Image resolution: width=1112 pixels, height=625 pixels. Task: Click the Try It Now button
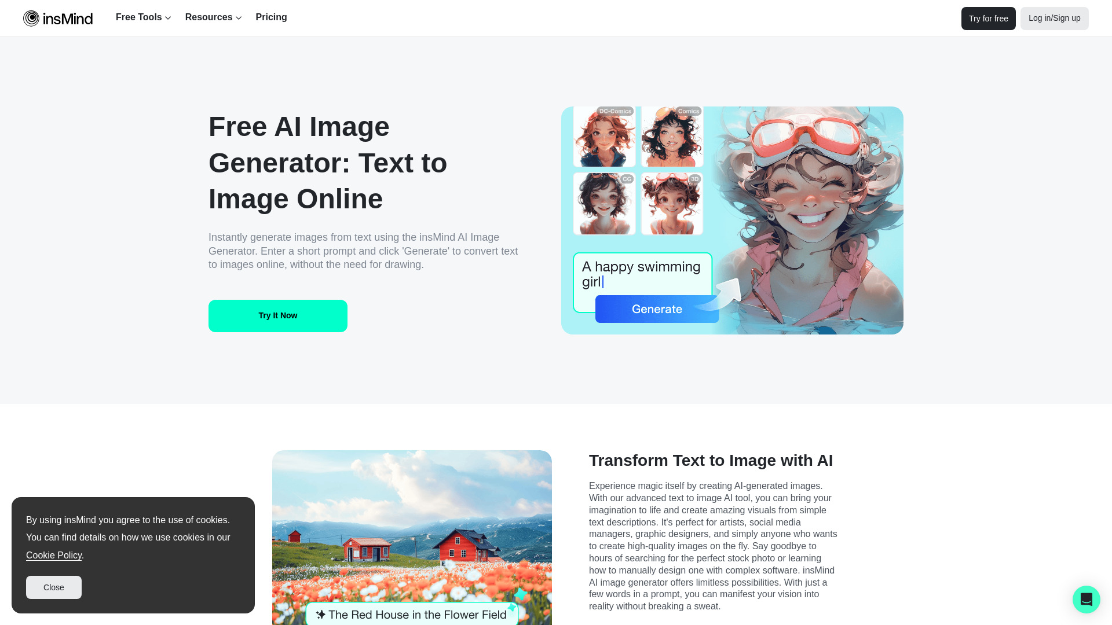(x=277, y=315)
